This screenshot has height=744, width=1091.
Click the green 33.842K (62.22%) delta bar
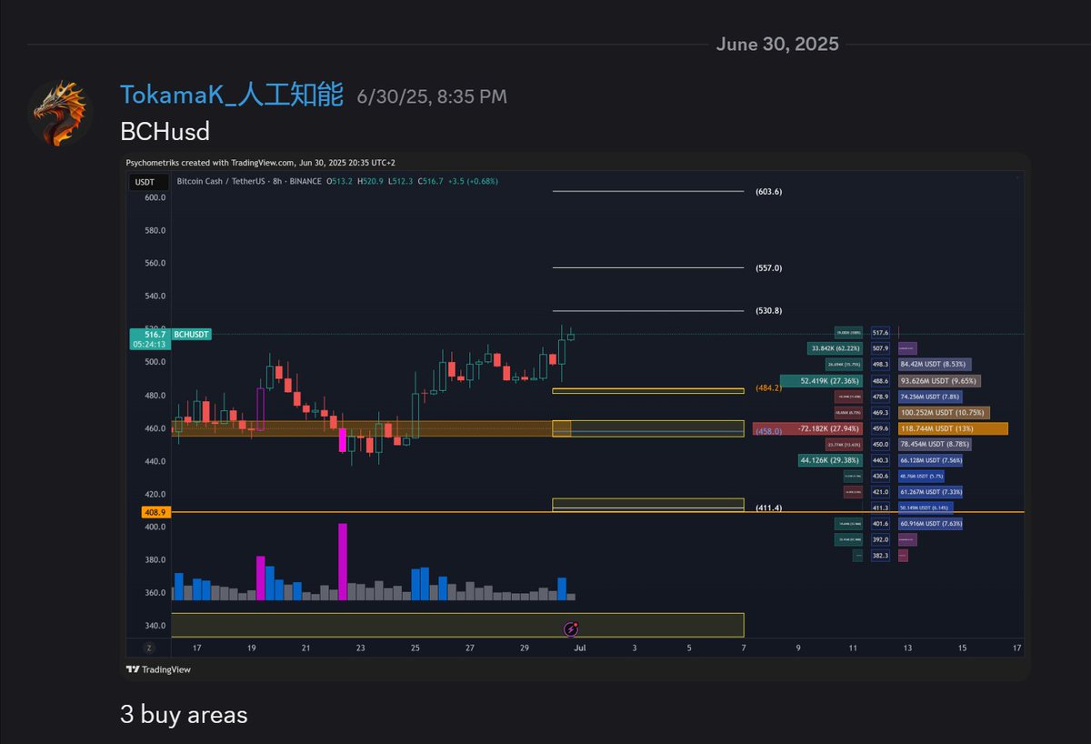click(835, 348)
